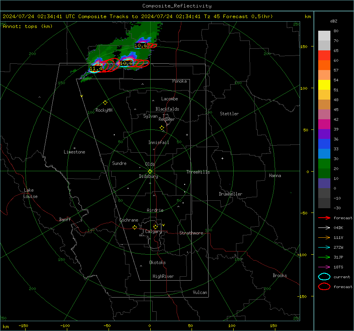
Task: Click the 10.6 label beside the 11.4 cell
Action: pyautogui.click(x=126, y=63)
